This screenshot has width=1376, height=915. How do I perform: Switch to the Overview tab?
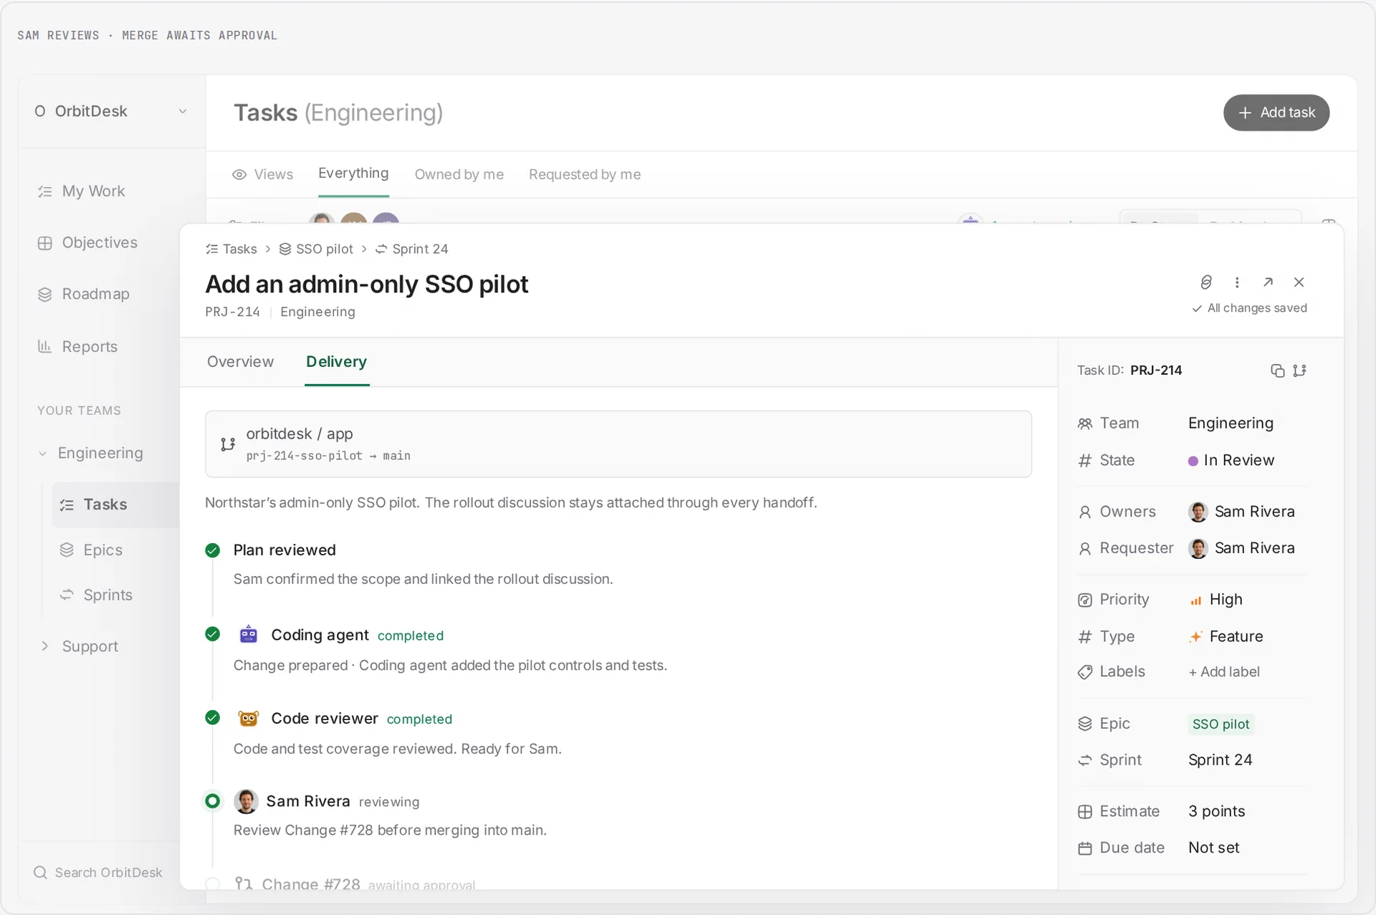[x=240, y=362]
